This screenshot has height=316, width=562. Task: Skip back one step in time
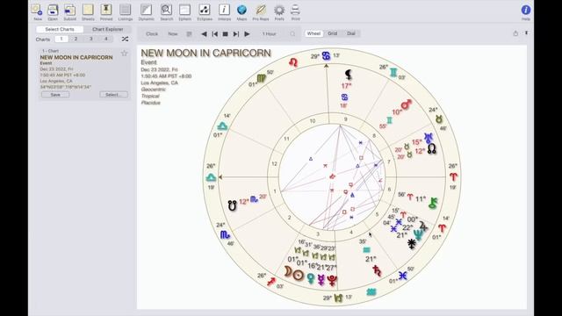(214, 34)
